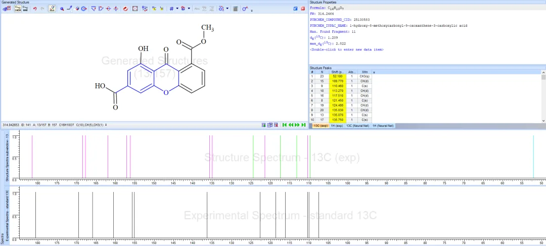Click the red crossed-circle rotate icon
546x246 pixels.
[x=108, y=9]
